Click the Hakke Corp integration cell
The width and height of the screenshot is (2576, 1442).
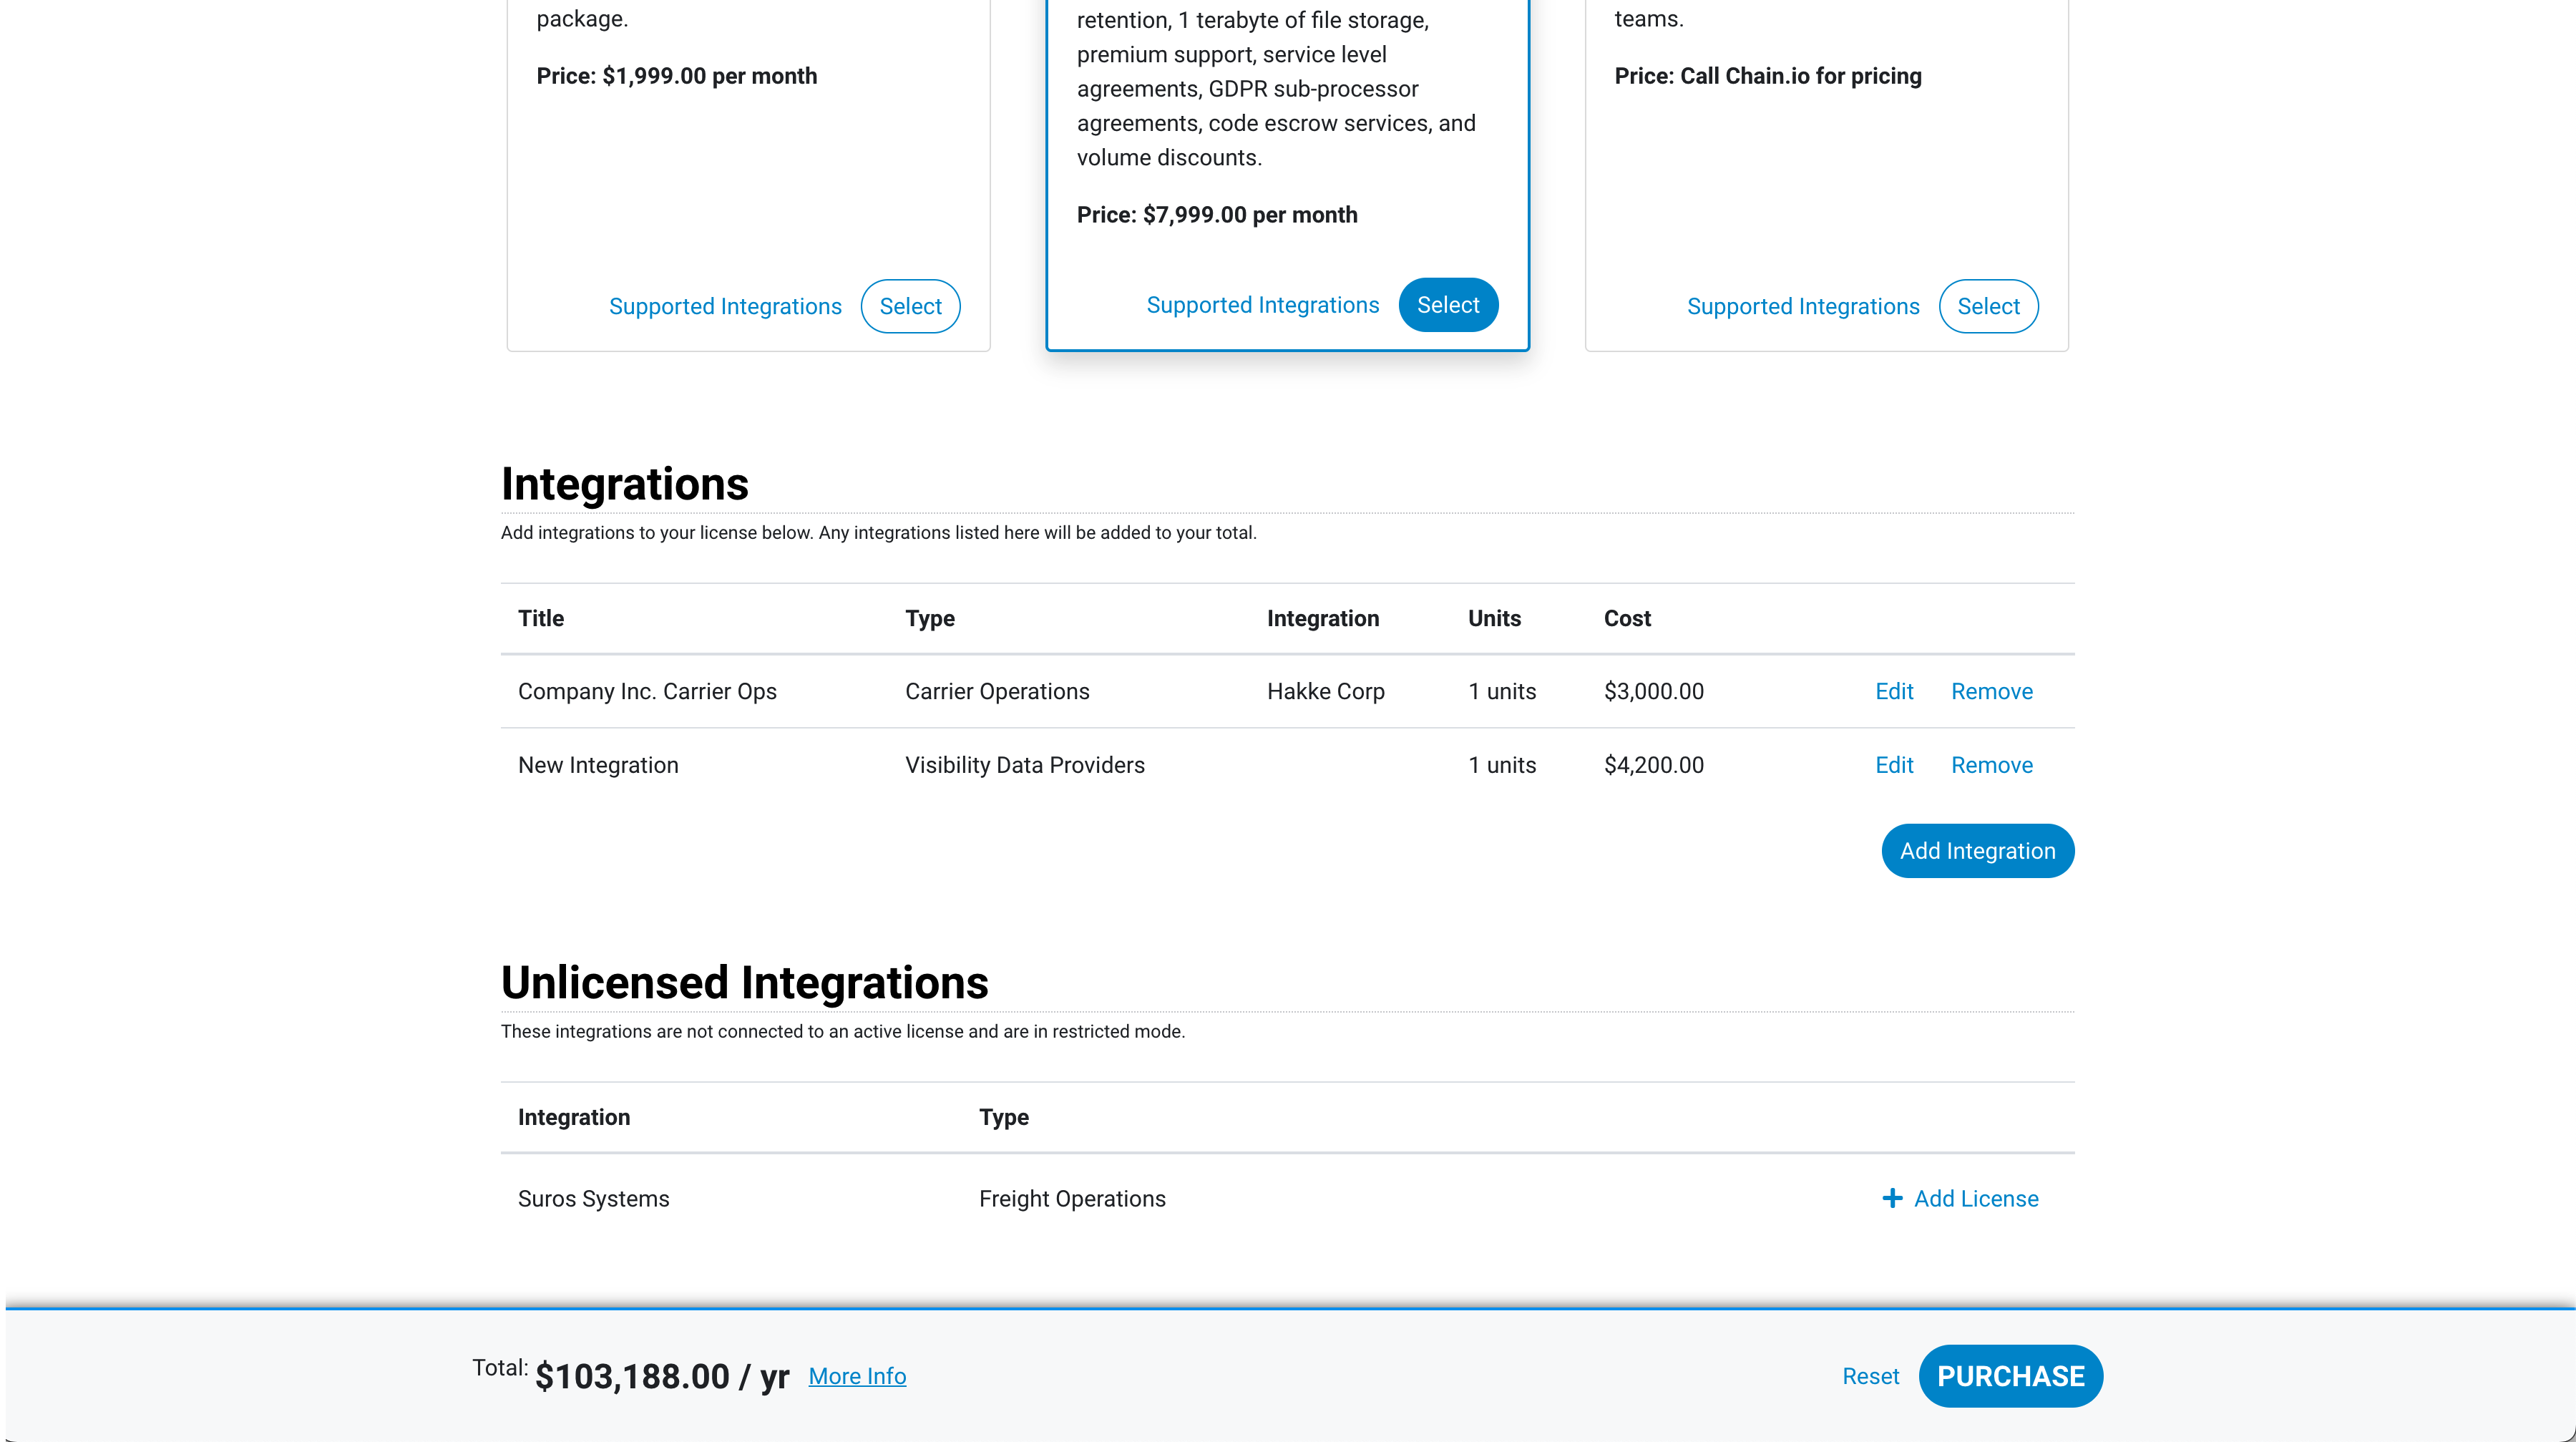(x=1325, y=691)
